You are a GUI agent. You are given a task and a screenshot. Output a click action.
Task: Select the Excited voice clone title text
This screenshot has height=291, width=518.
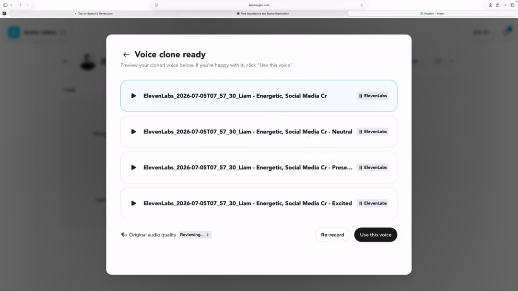[248, 203]
